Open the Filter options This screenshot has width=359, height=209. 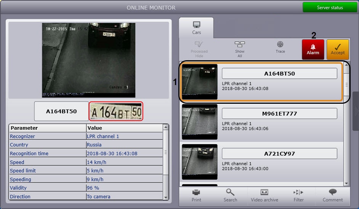[298, 196]
